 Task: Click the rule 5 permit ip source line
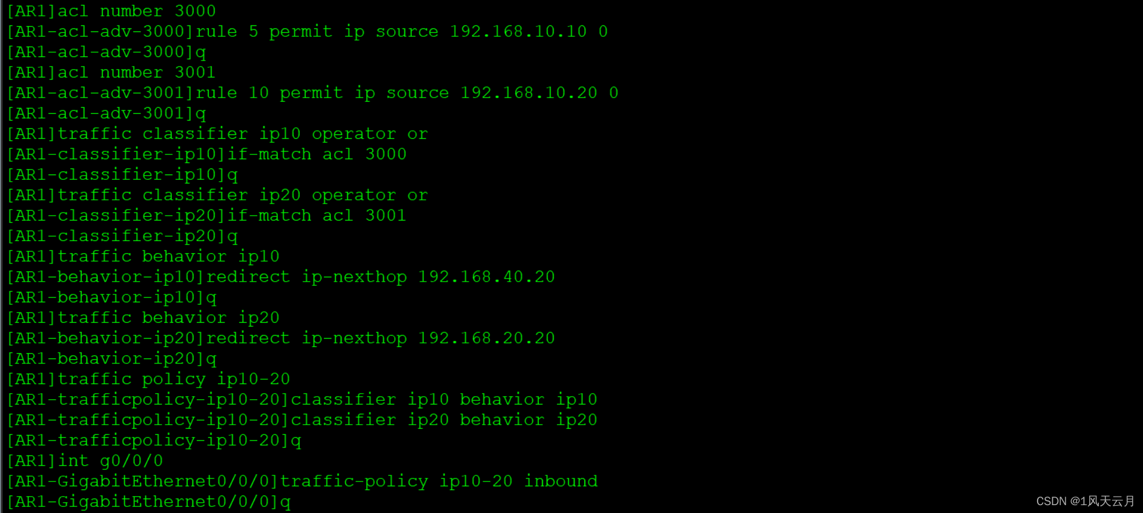click(307, 31)
